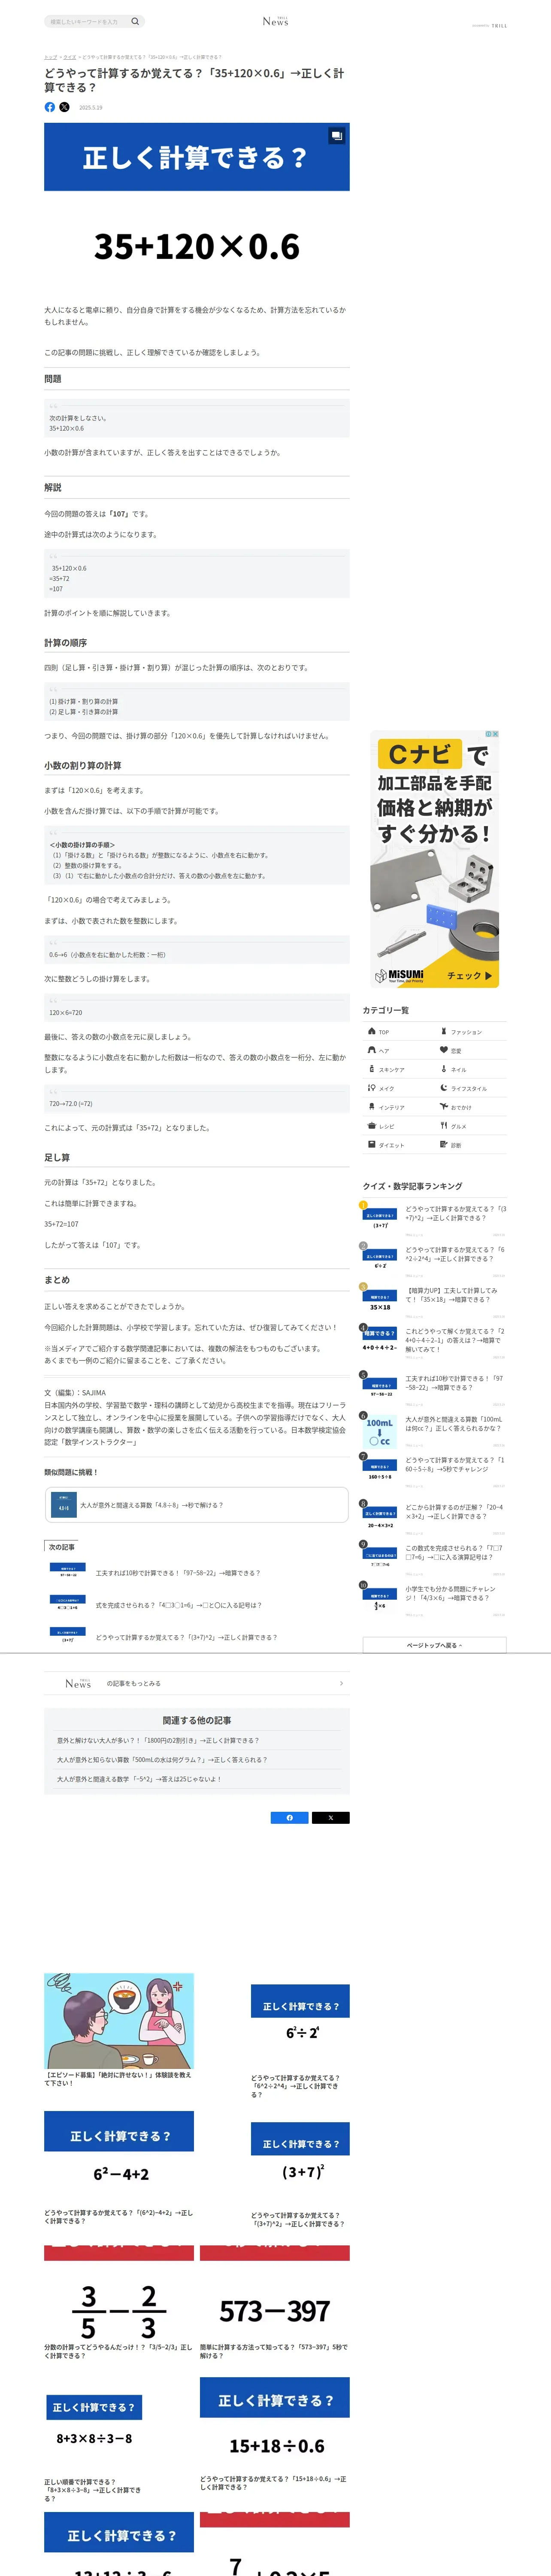Image resolution: width=551 pixels, height=2576 pixels.
Task: Click the ページトップへ戻る button
Action: [434, 1645]
